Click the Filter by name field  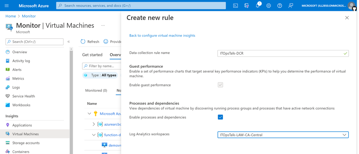(x=101, y=66)
